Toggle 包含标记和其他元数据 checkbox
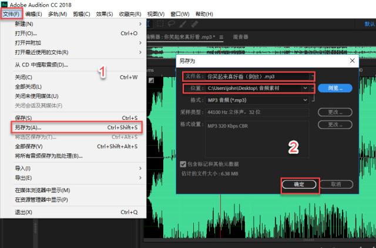Image resolution: width=376 pixels, height=248 pixels. 183,164
